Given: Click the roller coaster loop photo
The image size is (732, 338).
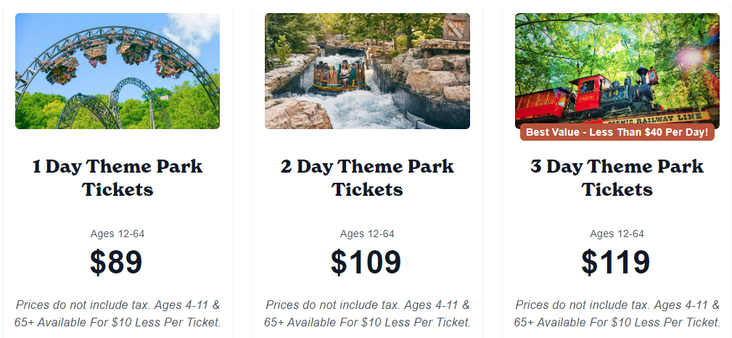Looking at the screenshot, I should pos(117,71).
